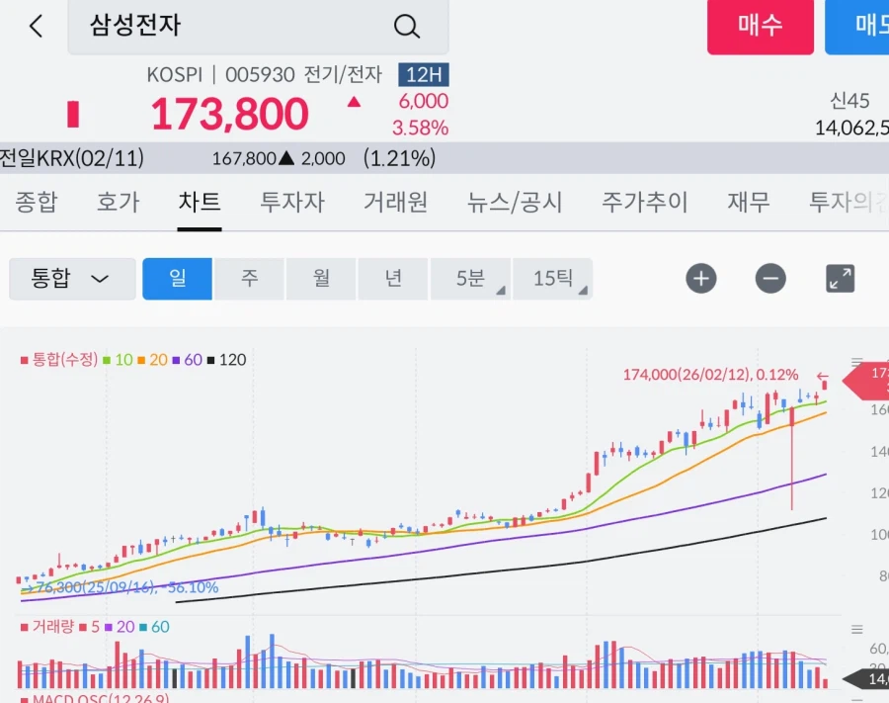Click the search magnifier icon

[407, 27]
